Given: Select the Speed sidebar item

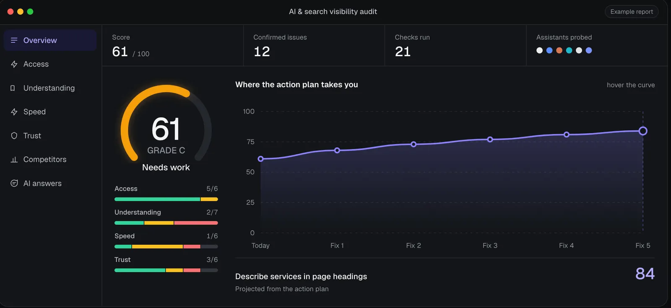Looking at the screenshot, I should click(x=50, y=112).
